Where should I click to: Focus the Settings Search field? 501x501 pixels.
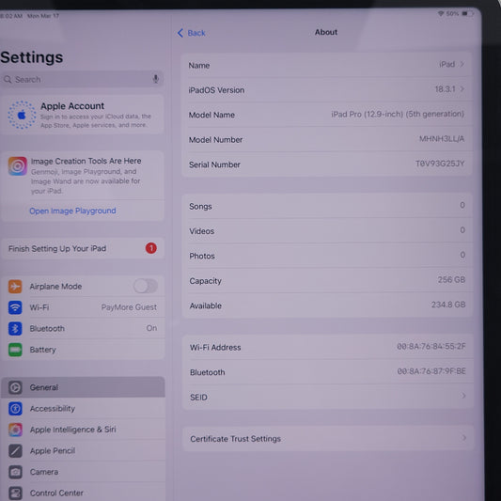(x=82, y=79)
